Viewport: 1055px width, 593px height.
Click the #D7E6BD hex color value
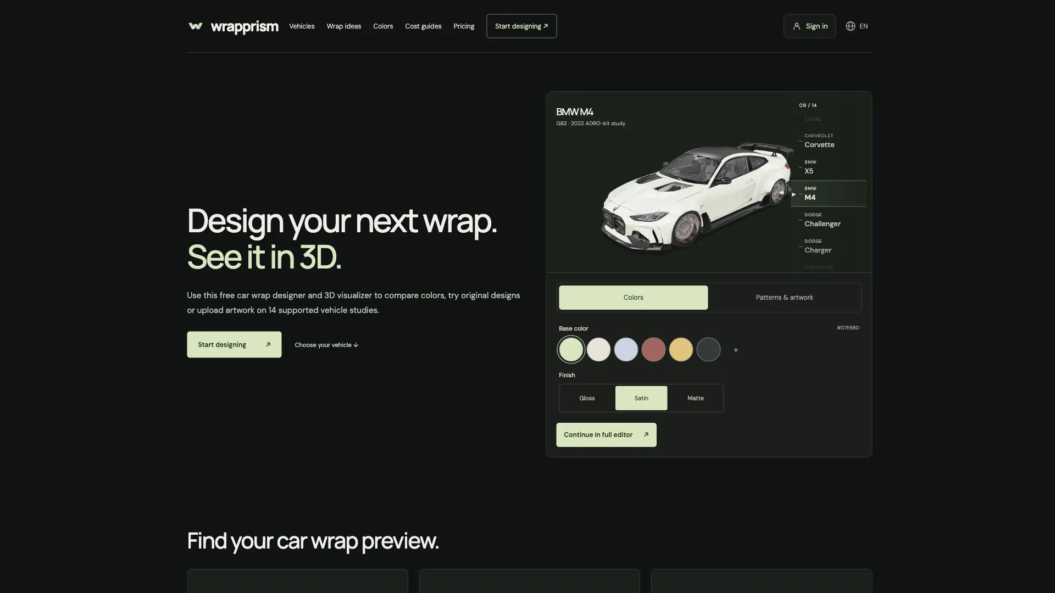[x=848, y=328]
